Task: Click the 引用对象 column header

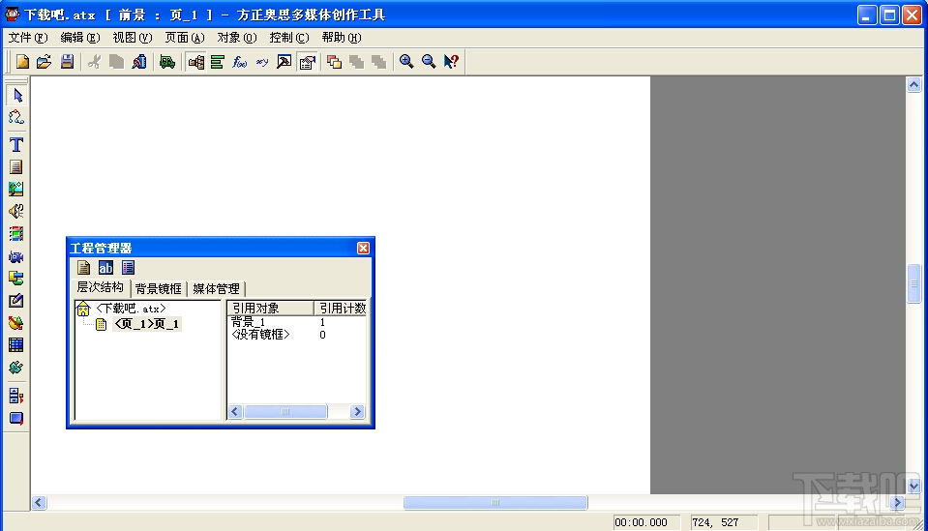Action: pos(271,309)
